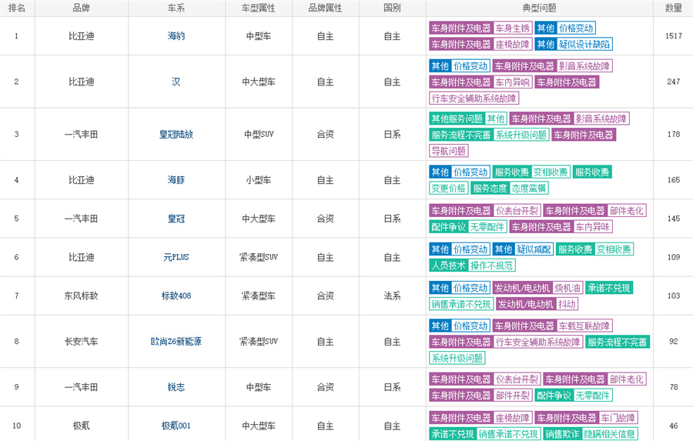This screenshot has width=693, height=441.
Task: Click the 操作不规范 issue tag
Action: click(491, 266)
